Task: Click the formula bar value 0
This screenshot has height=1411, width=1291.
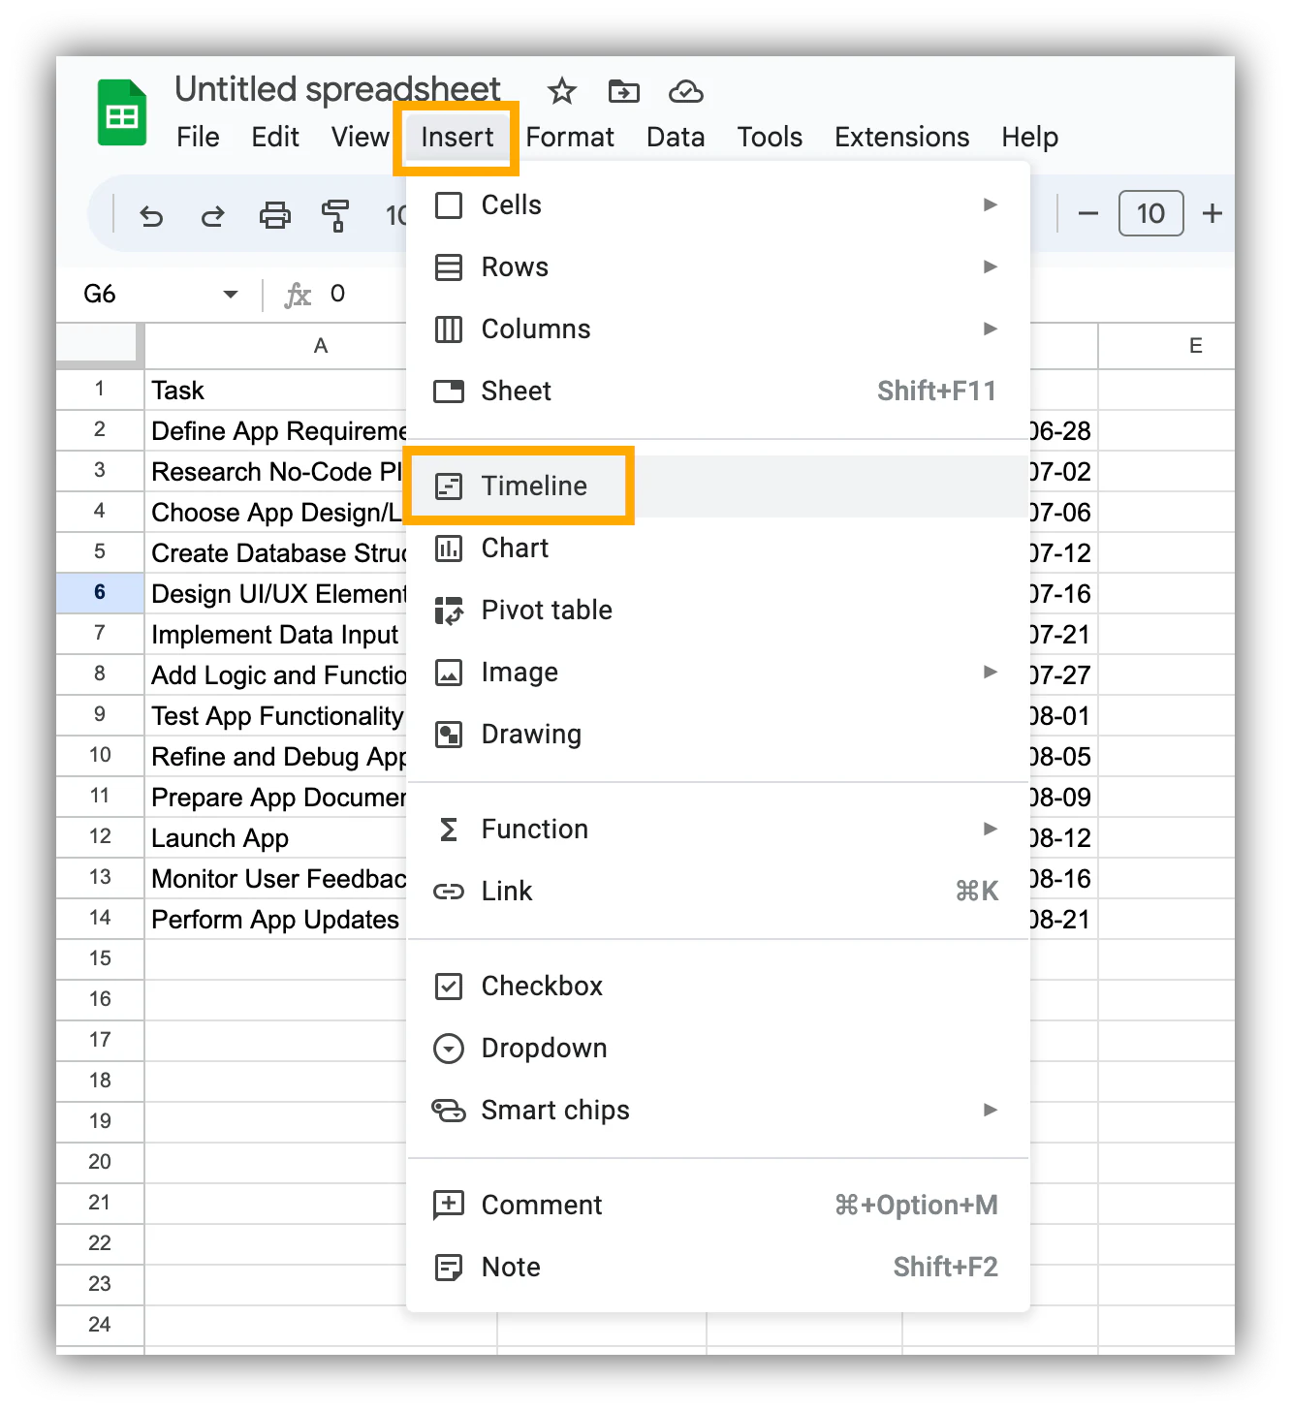Action: [x=337, y=294]
